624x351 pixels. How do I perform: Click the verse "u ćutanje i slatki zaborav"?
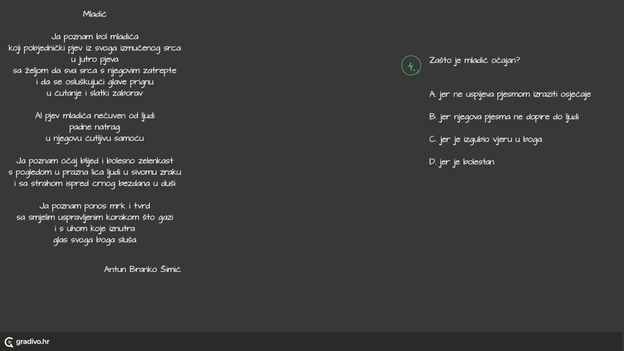[95, 93]
